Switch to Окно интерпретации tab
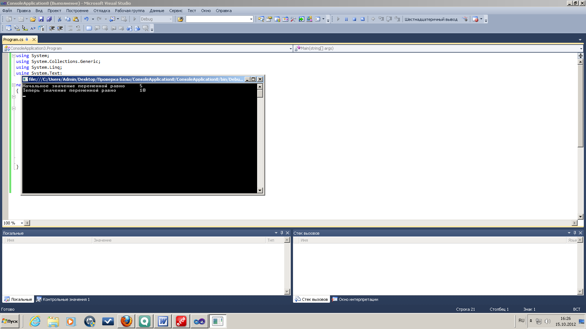Image resolution: width=586 pixels, height=329 pixels. [355, 299]
